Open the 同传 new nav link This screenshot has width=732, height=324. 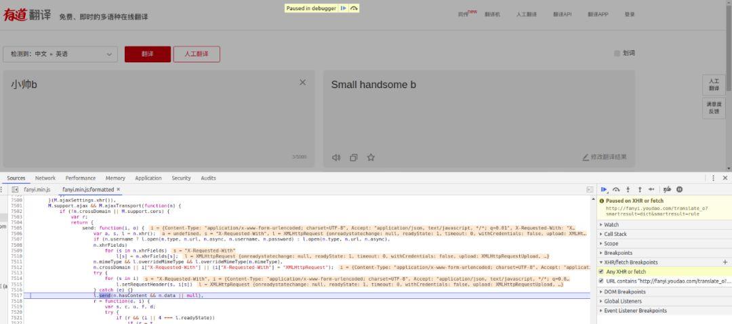467,14
